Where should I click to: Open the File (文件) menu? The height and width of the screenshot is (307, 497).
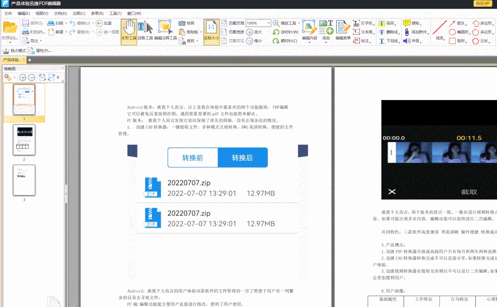click(x=8, y=13)
